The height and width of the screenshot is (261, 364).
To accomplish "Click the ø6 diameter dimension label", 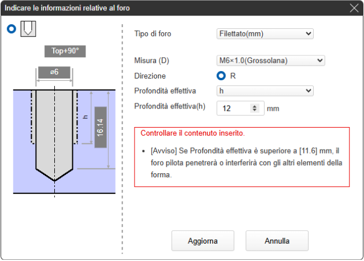I will 54,73.
